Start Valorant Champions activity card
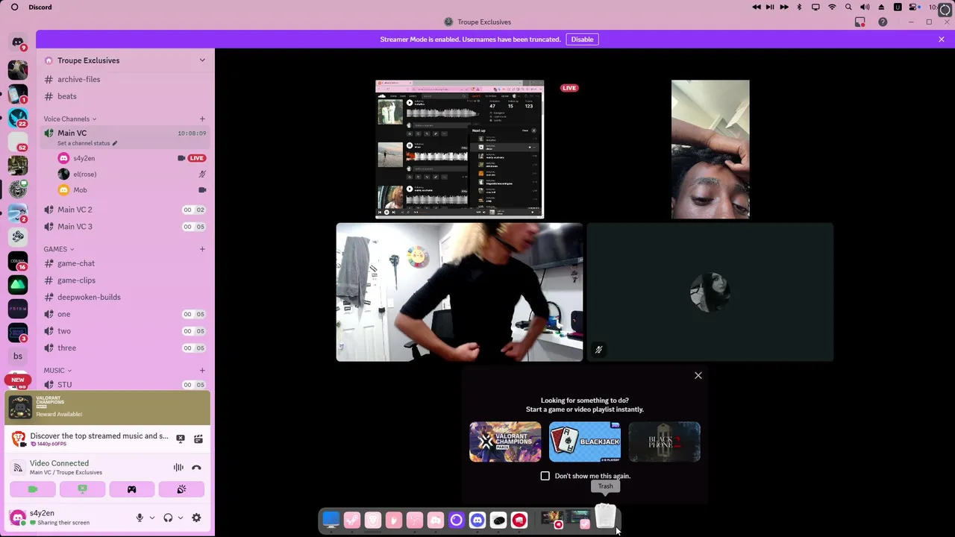The width and height of the screenshot is (955, 537). 505,442
